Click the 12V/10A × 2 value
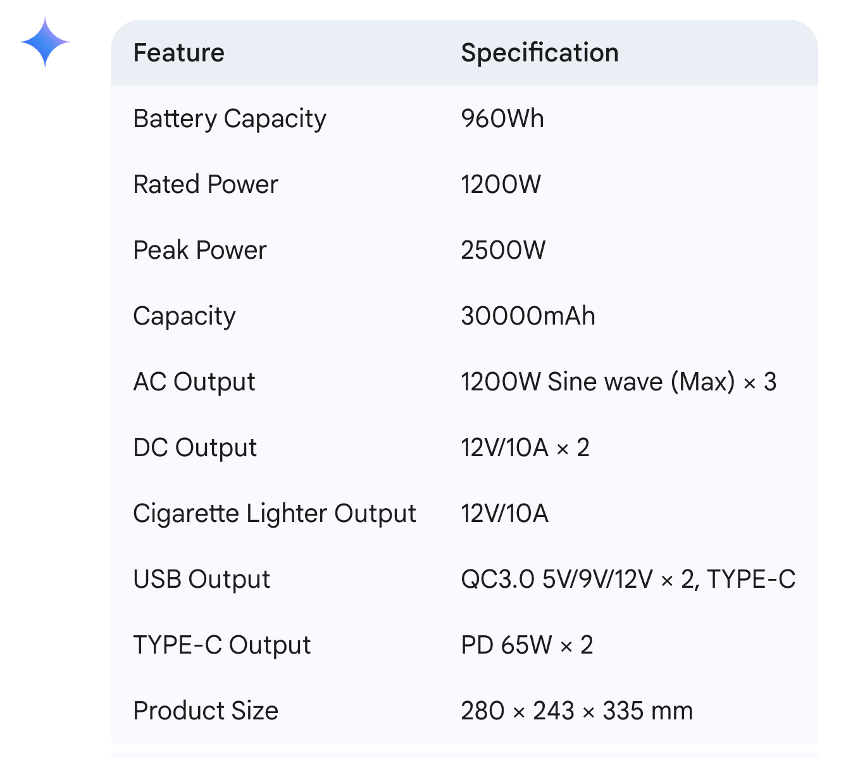This screenshot has height=758, width=853. (525, 447)
